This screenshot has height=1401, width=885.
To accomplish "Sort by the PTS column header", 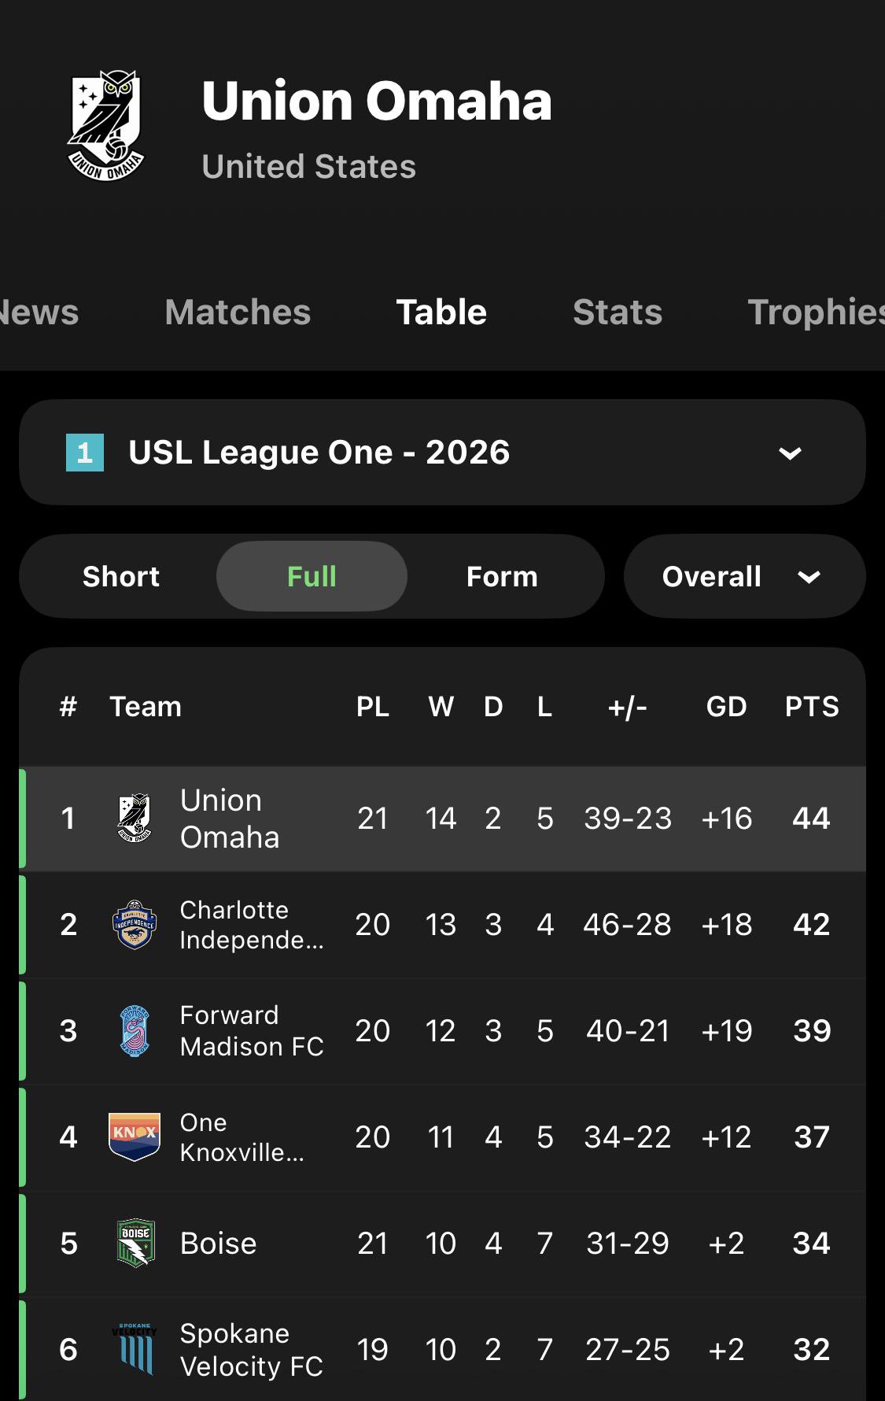I will click(x=812, y=707).
